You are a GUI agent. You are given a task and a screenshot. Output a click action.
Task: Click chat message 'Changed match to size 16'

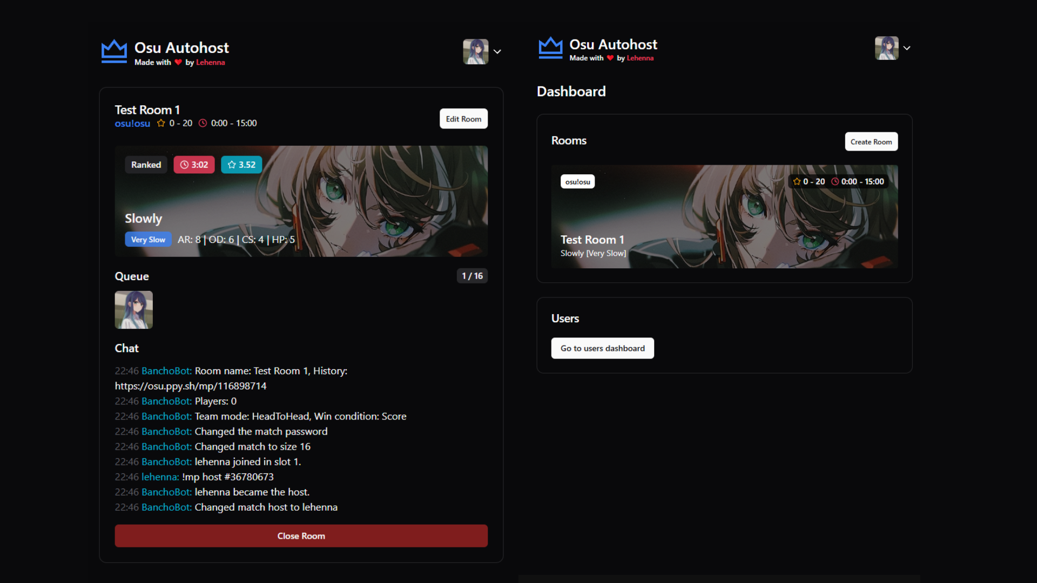point(252,446)
